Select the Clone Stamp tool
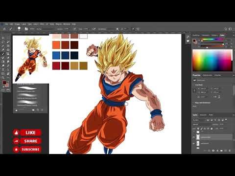235x176 pixels. pos(8,54)
